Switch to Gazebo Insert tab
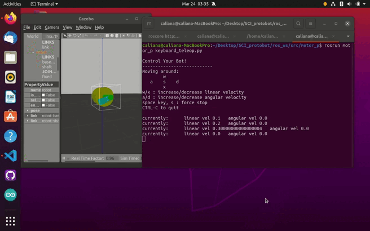The width and height of the screenshot is (370, 231). [51, 36]
